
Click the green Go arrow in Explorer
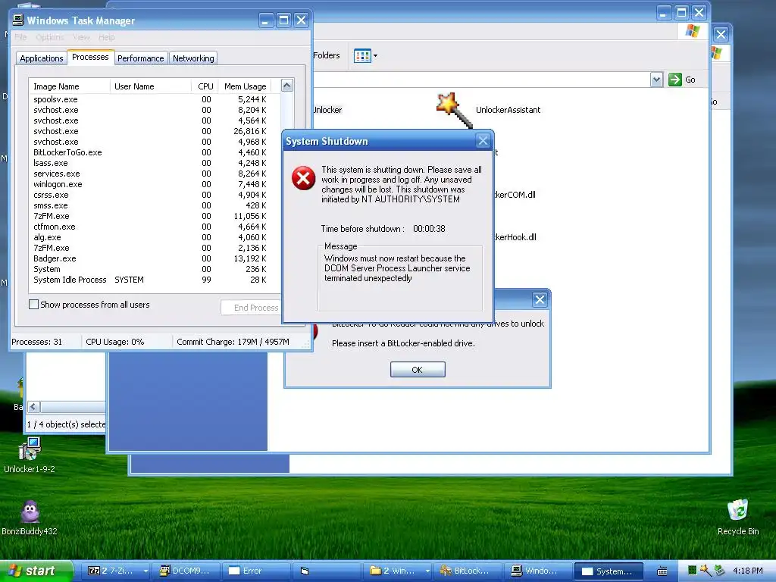pyautogui.click(x=675, y=79)
